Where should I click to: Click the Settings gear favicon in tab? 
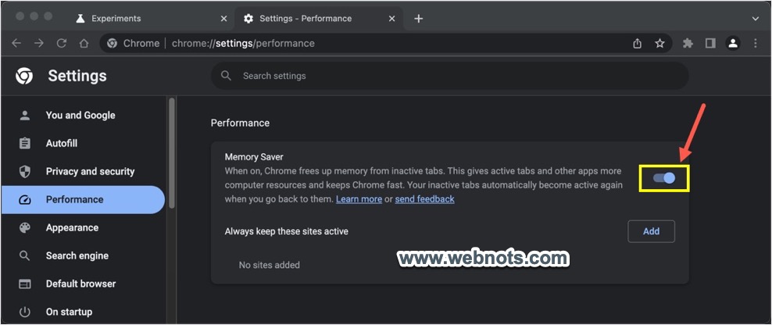[x=248, y=19]
